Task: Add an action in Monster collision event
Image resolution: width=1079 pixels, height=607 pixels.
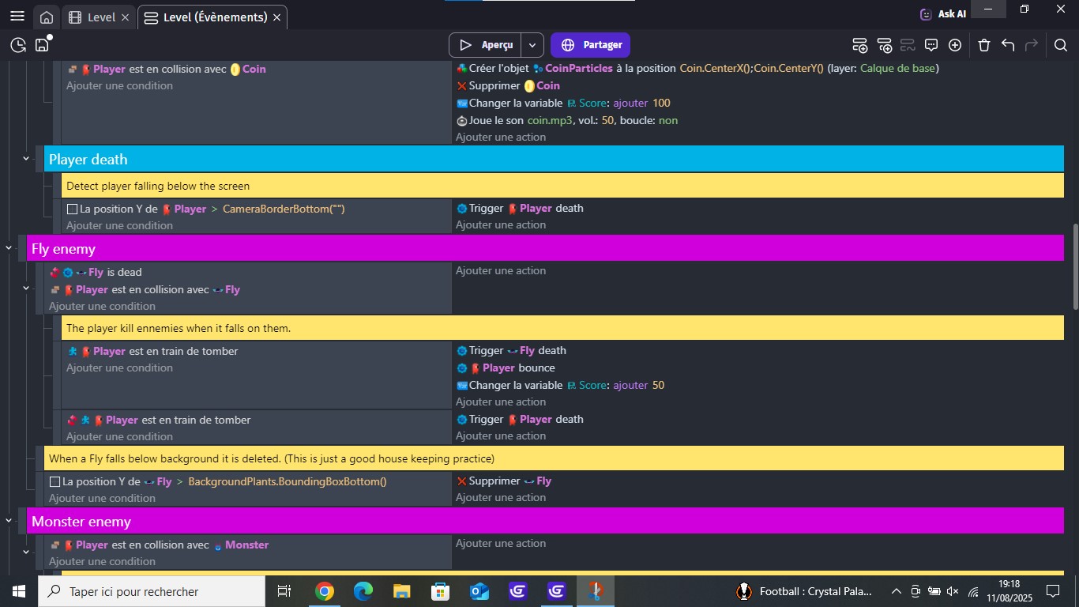Action: [501, 543]
